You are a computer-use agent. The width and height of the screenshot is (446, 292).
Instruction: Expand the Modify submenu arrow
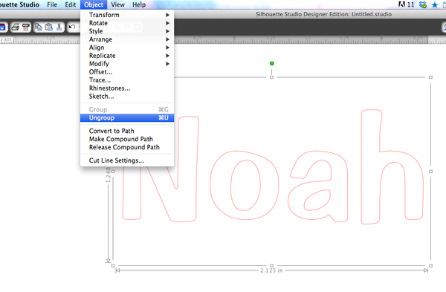point(167,64)
